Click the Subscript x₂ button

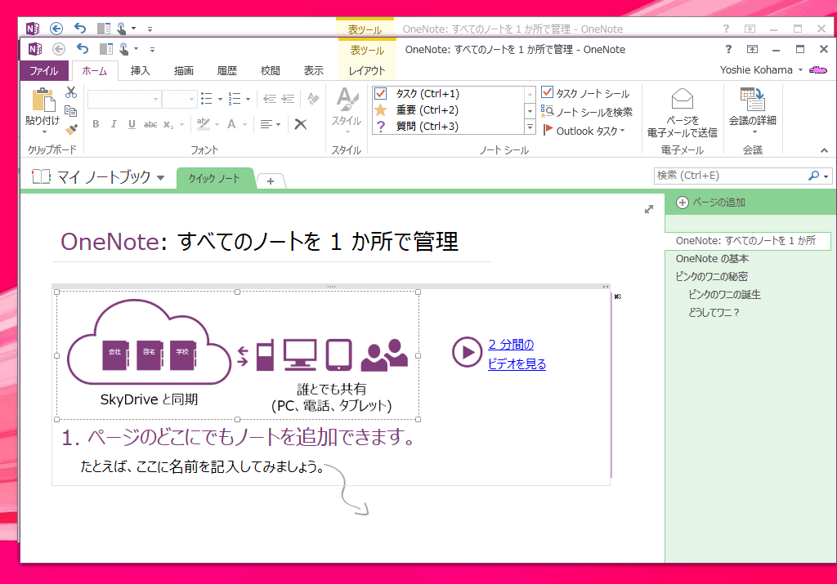[x=168, y=124]
